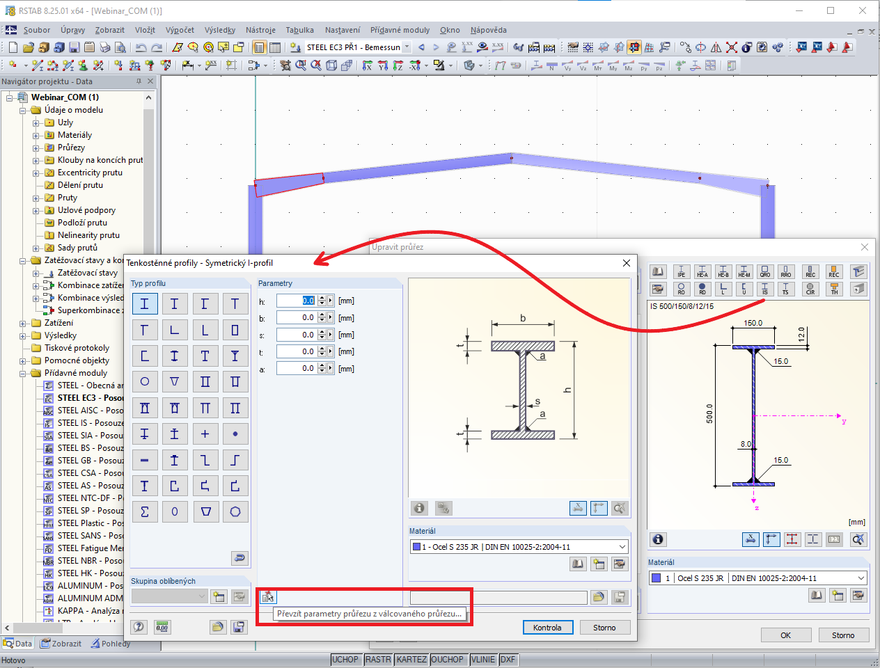Choose the flat bar profile type

coord(144,460)
